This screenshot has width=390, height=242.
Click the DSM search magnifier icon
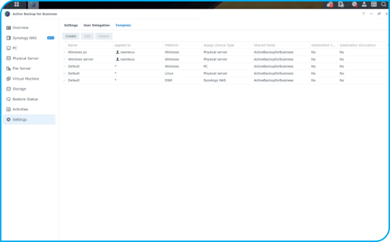click(x=384, y=4)
